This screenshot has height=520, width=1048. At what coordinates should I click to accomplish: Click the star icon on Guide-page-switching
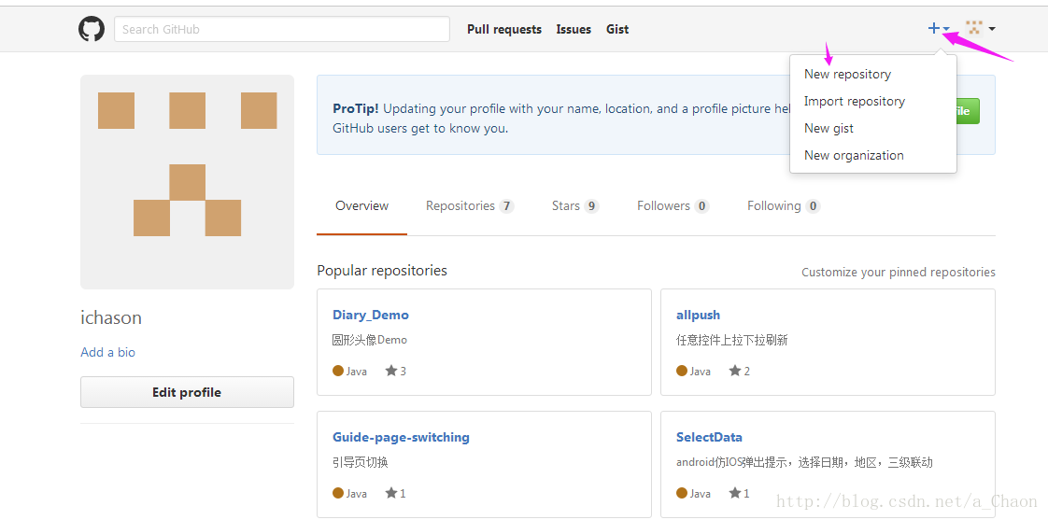tap(391, 493)
